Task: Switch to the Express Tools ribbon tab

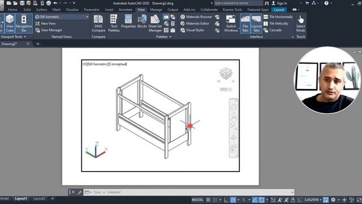Action: (232, 10)
